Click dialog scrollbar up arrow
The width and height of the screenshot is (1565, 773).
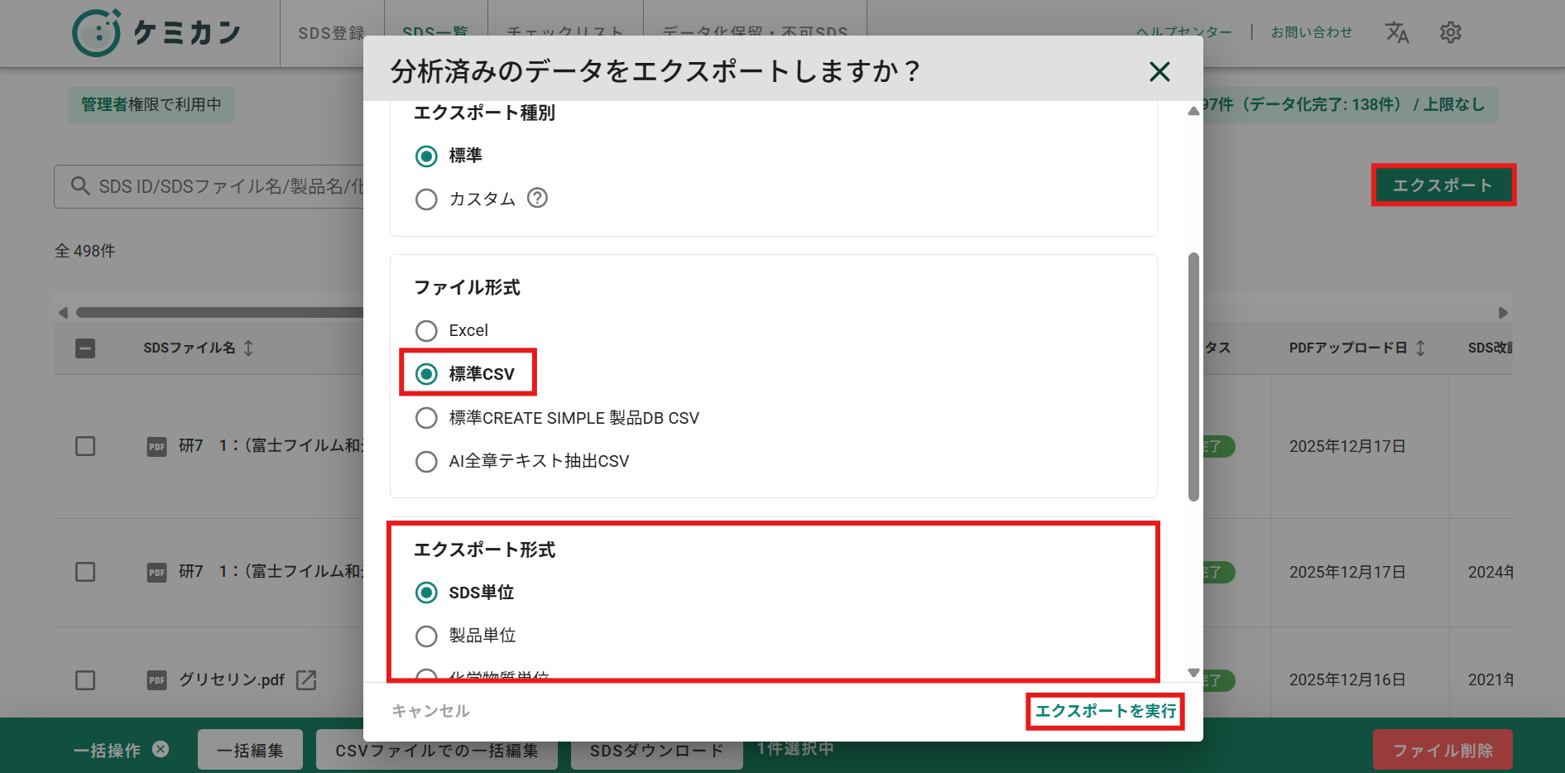coord(1193,111)
